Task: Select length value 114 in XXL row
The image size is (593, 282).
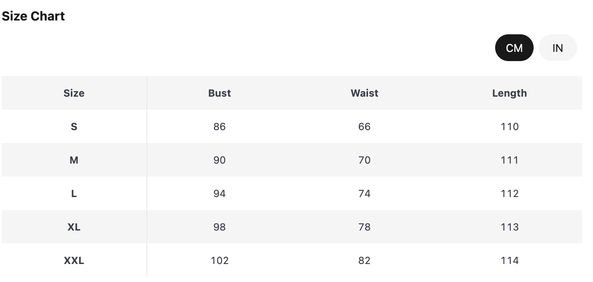Action: tap(509, 260)
